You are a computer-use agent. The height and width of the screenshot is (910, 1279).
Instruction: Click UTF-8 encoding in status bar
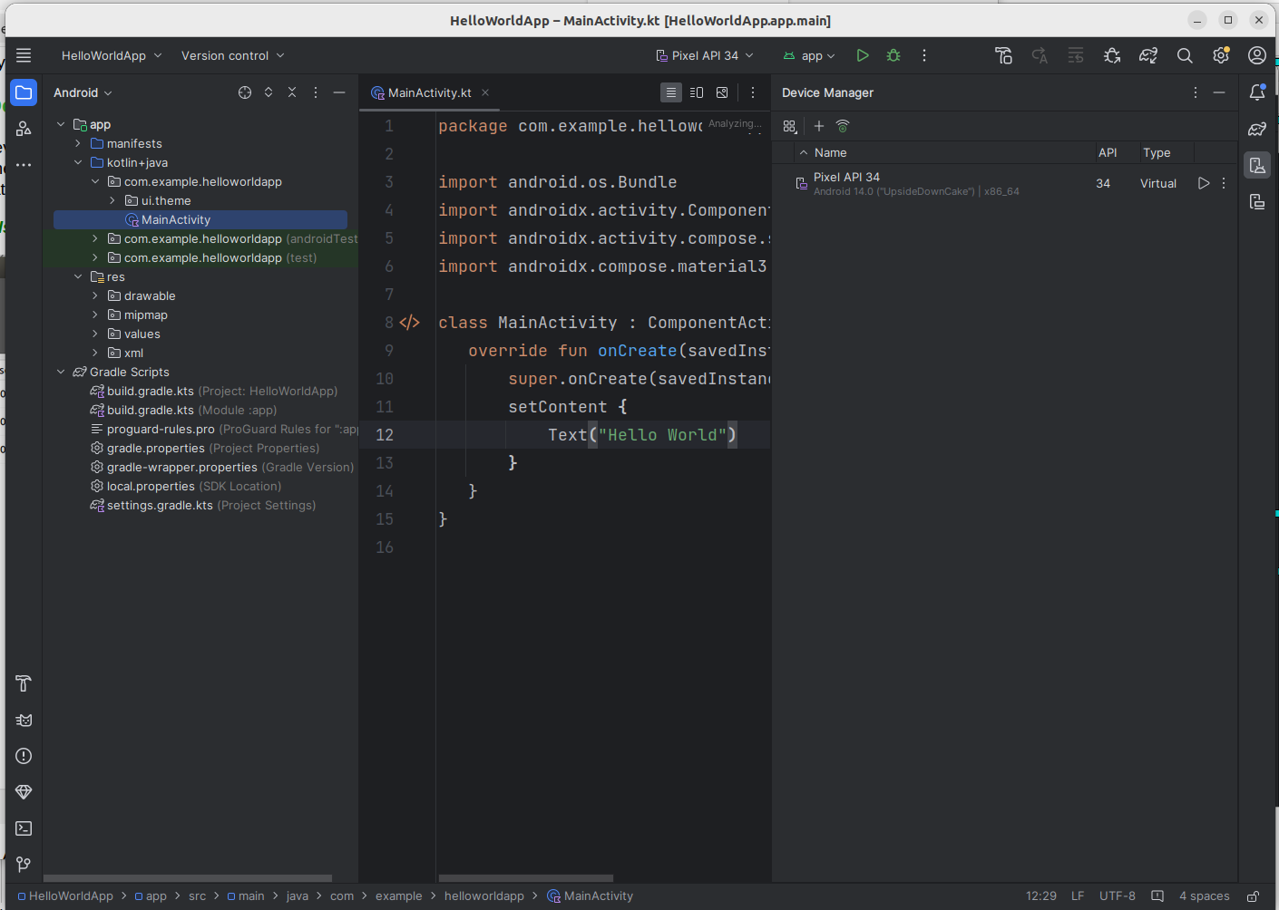point(1118,896)
